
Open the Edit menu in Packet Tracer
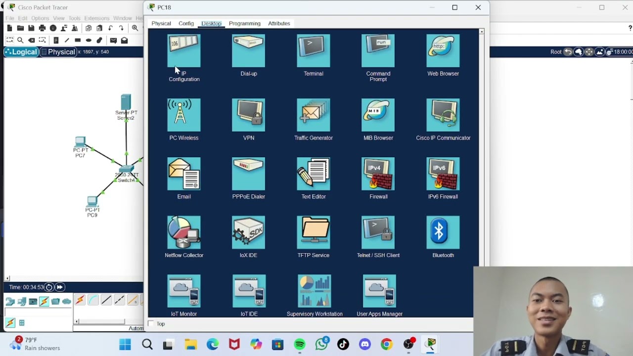23,18
